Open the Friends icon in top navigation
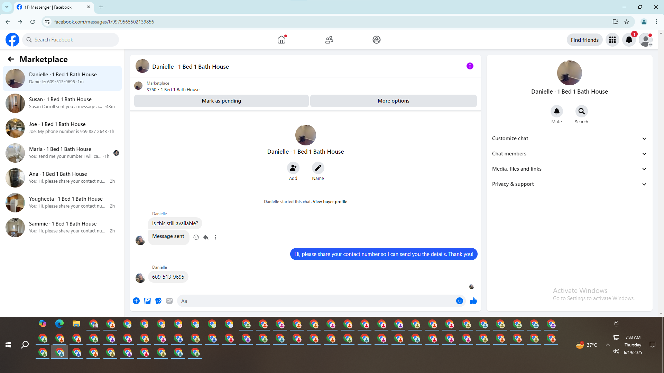 pyautogui.click(x=329, y=40)
